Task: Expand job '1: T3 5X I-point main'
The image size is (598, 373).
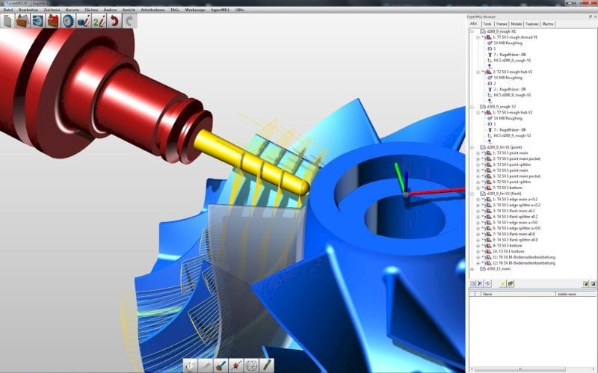Action: tap(478, 153)
